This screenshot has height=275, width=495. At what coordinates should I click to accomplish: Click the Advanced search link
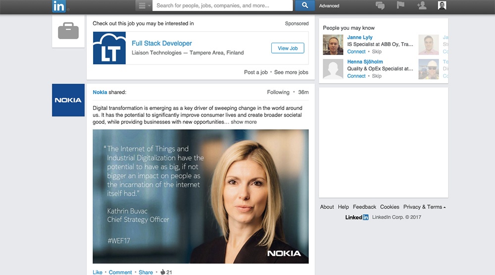(x=329, y=6)
